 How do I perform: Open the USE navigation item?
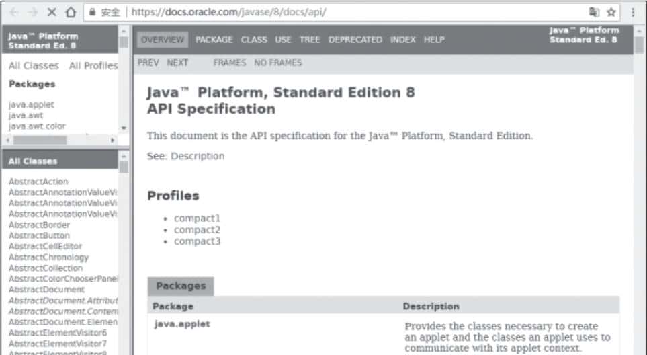(x=283, y=40)
